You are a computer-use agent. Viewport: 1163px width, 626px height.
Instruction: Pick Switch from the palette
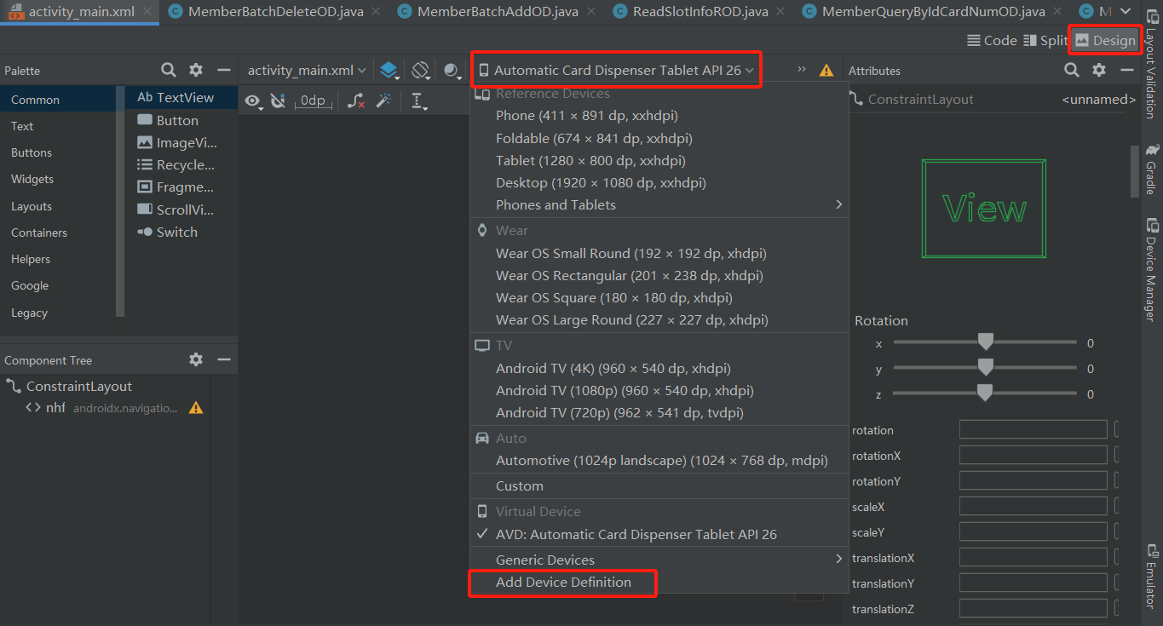pos(181,232)
